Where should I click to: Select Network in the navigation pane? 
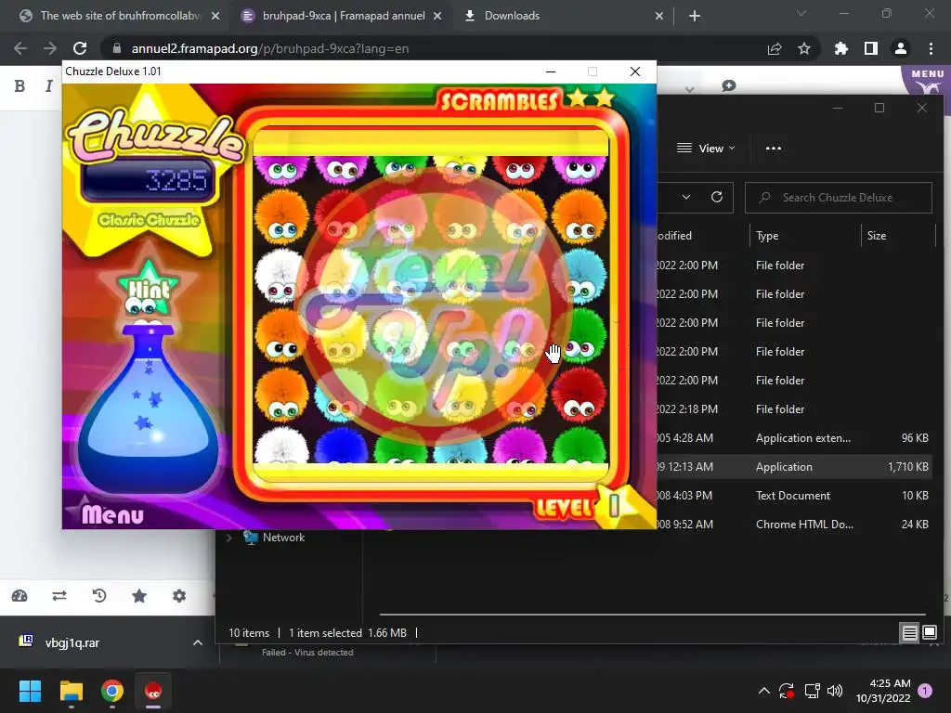[283, 538]
